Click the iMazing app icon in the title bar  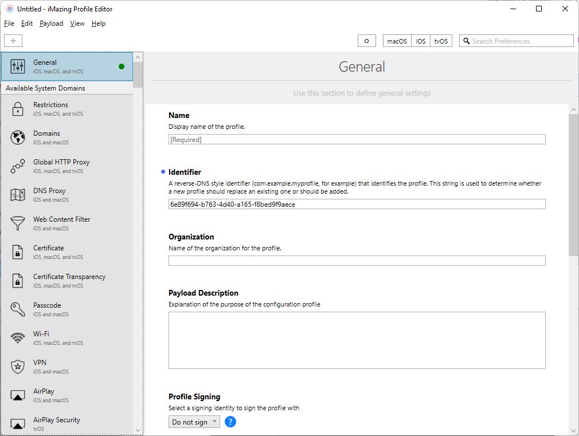click(x=9, y=9)
